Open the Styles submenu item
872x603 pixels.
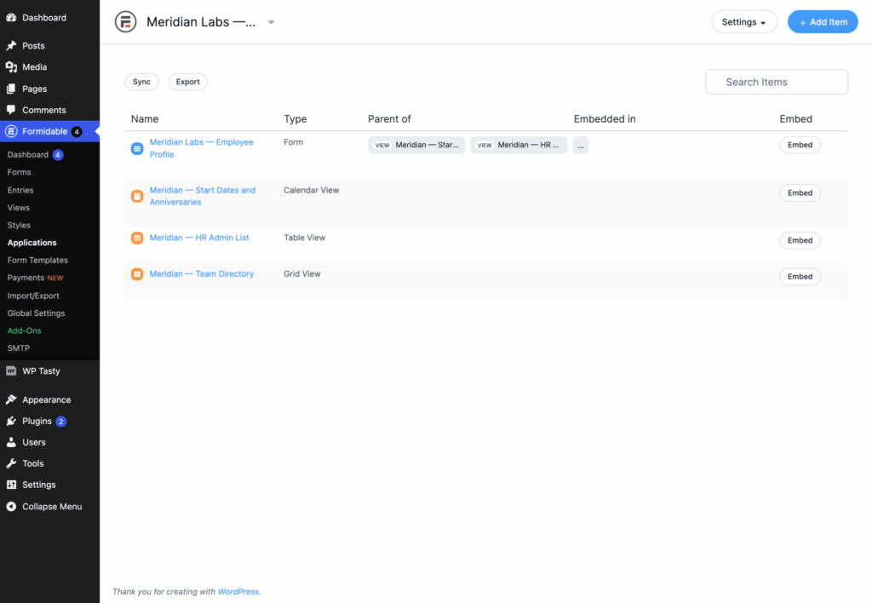(19, 226)
